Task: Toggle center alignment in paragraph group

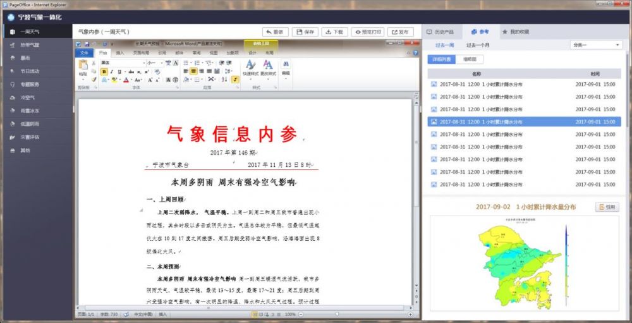Action: (x=194, y=71)
